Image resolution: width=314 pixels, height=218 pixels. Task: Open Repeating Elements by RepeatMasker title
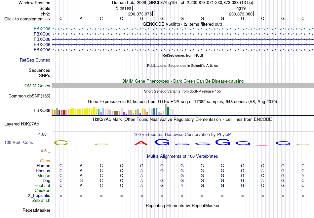pyautogui.click(x=182, y=205)
